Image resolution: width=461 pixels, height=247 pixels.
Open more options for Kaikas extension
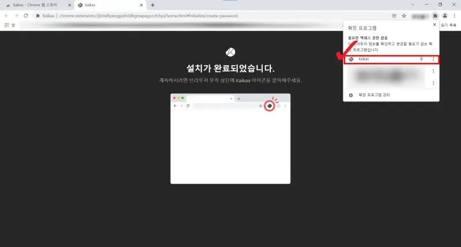coord(433,59)
